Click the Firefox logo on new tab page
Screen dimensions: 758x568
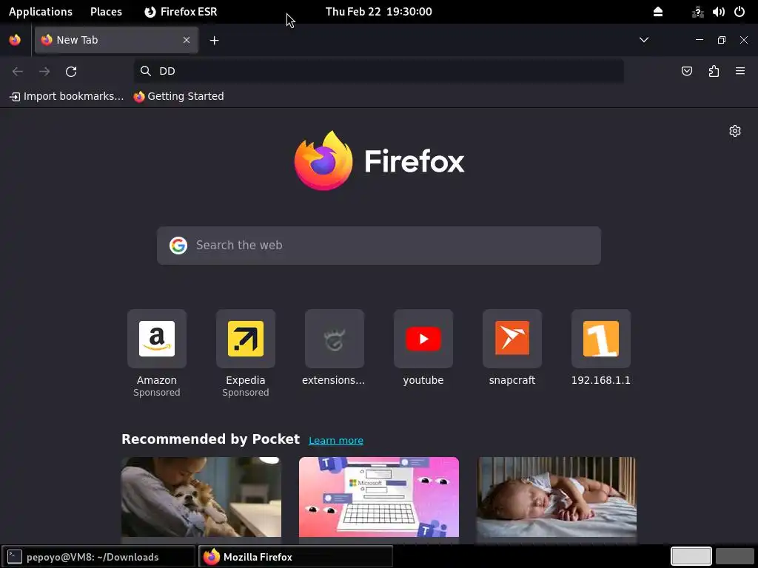tap(379, 160)
